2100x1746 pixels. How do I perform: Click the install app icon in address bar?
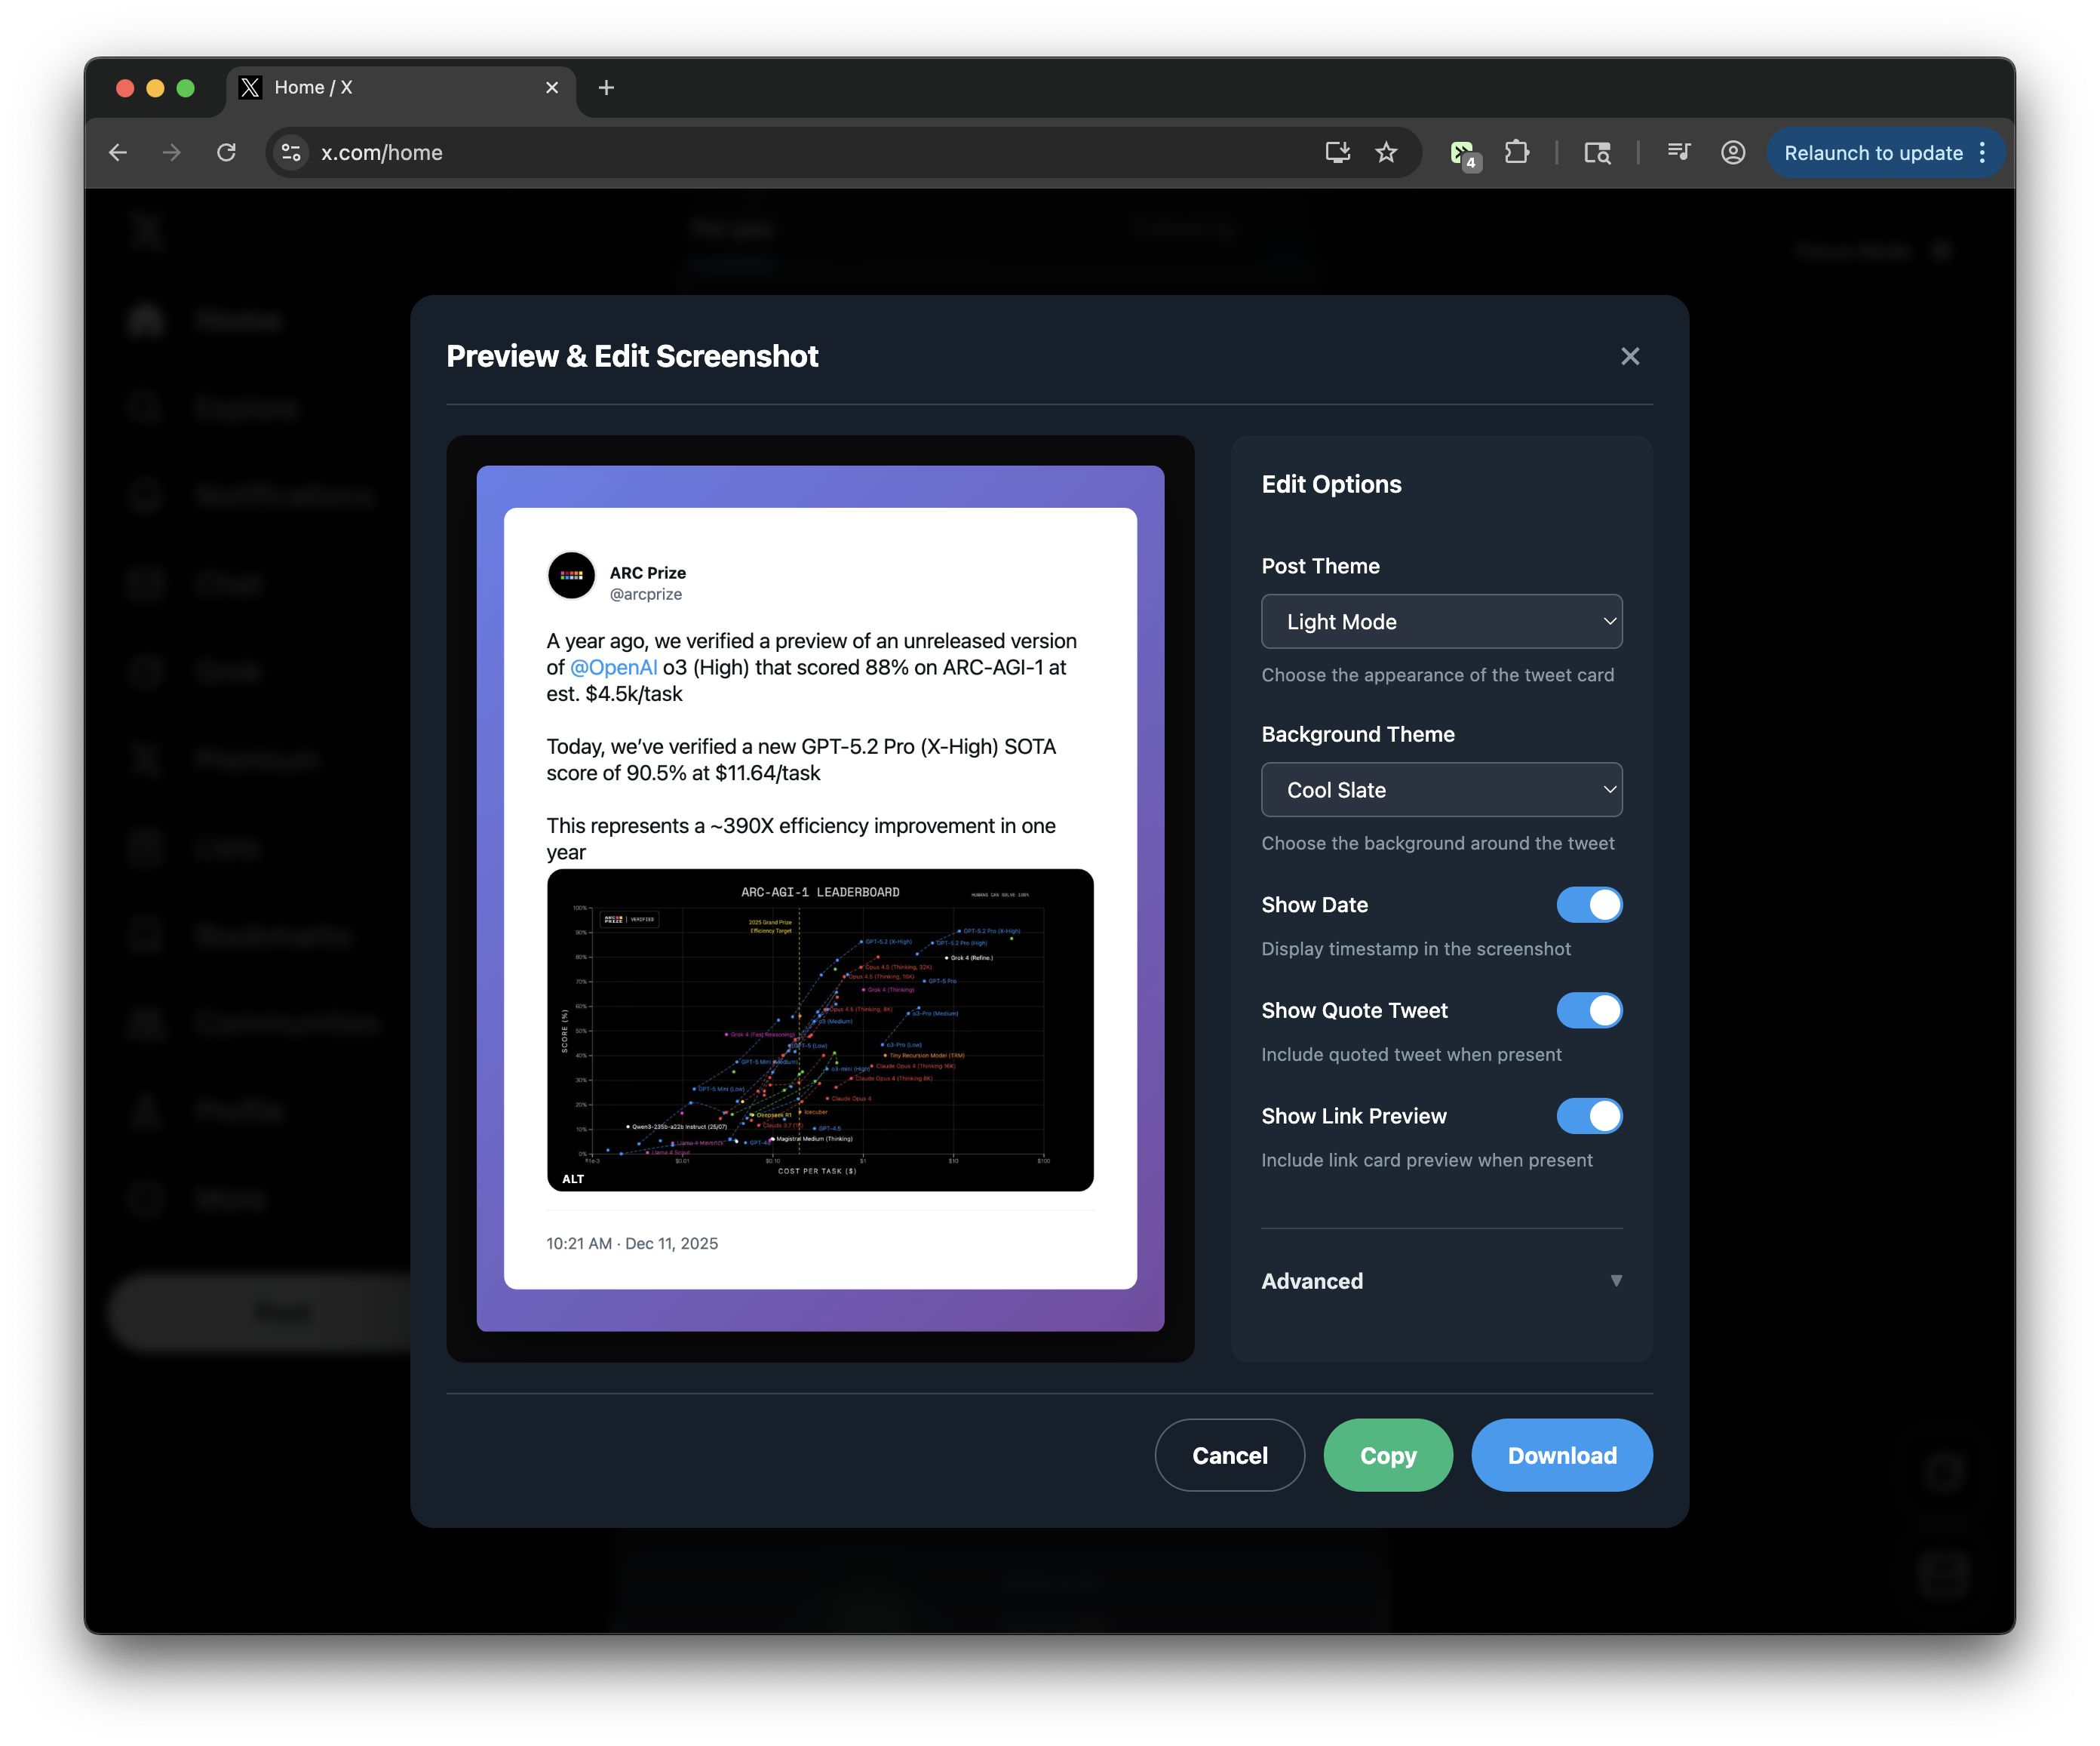[x=1337, y=152]
